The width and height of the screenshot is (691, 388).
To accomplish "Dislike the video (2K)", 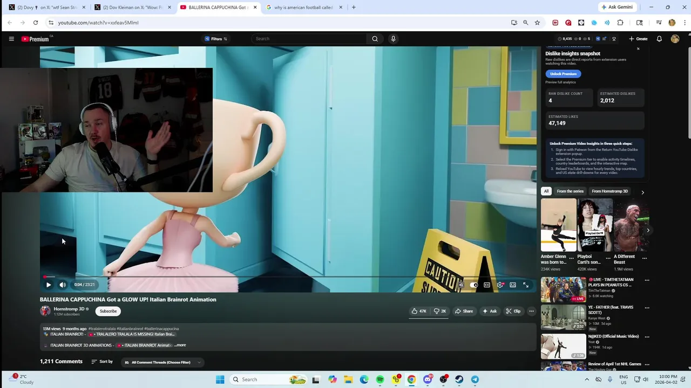I will coord(440,311).
